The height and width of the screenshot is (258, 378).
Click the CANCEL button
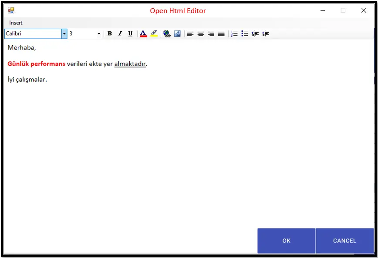point(345,241)
